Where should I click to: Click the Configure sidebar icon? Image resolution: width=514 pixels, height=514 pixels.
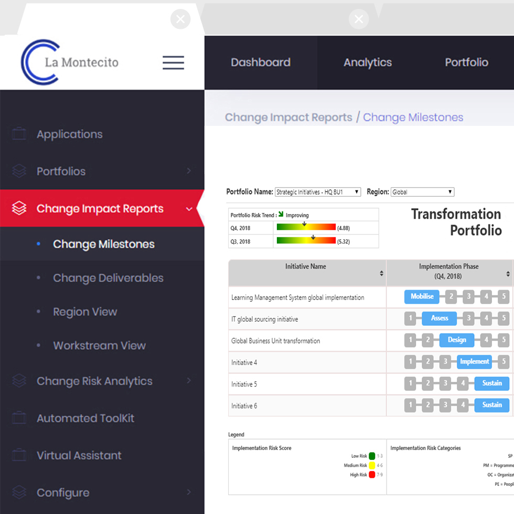click(19, 492)
